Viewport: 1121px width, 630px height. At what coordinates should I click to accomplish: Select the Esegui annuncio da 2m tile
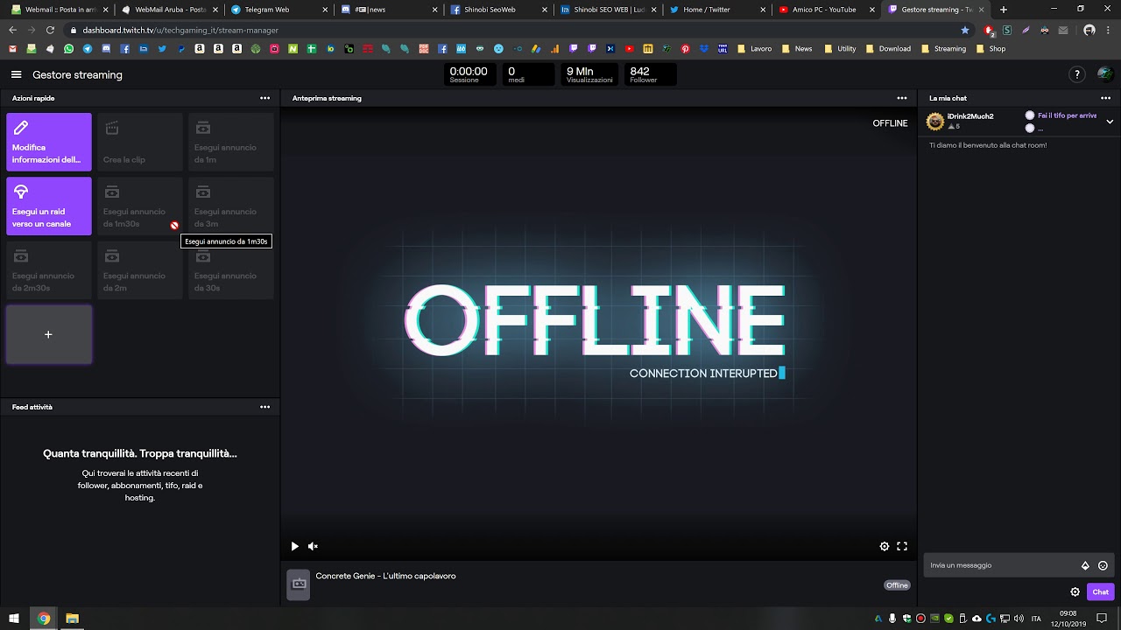coord(140,270)
